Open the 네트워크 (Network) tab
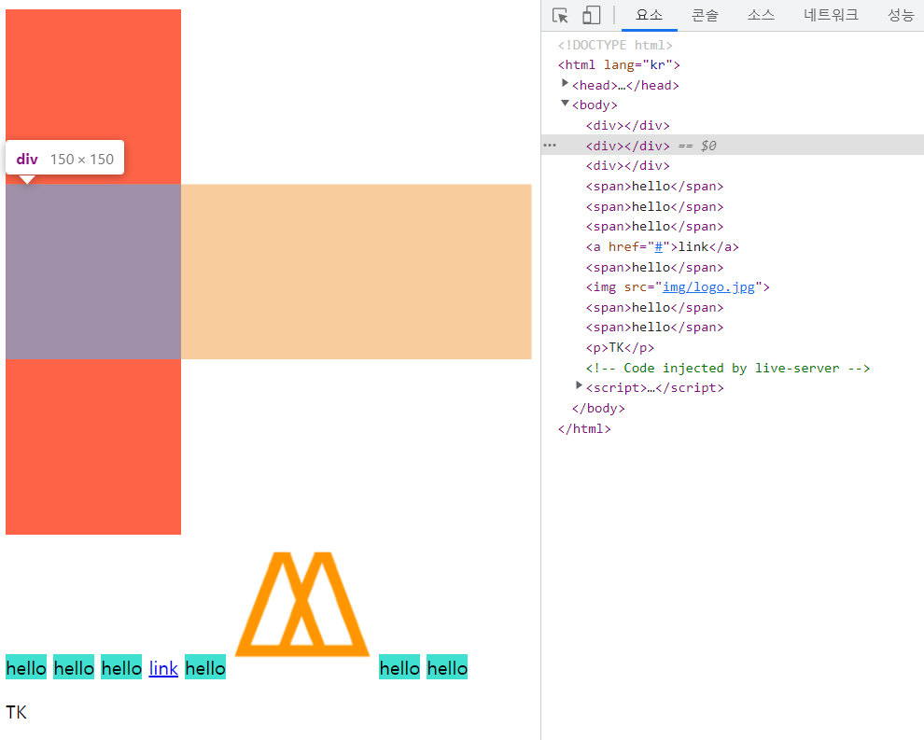This screenshot has width=924, height=740. click(x=831, y=15)
